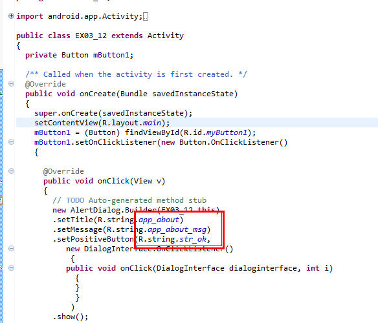
Task: Collapse the DialogInterface.OnClickListener fold
Action: pos(11,249)
